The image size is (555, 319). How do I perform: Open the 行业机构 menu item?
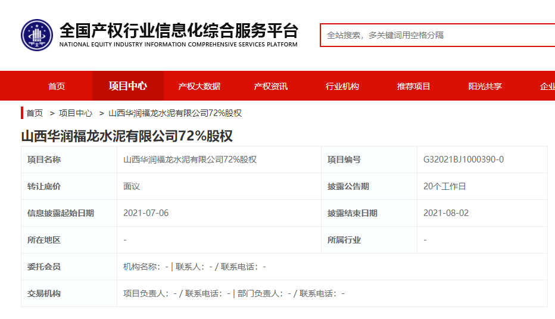[x=342, y=86]
